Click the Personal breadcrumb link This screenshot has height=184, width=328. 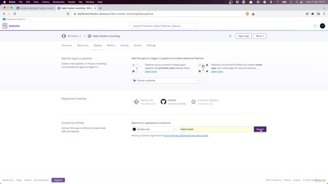tap(73, 36)
